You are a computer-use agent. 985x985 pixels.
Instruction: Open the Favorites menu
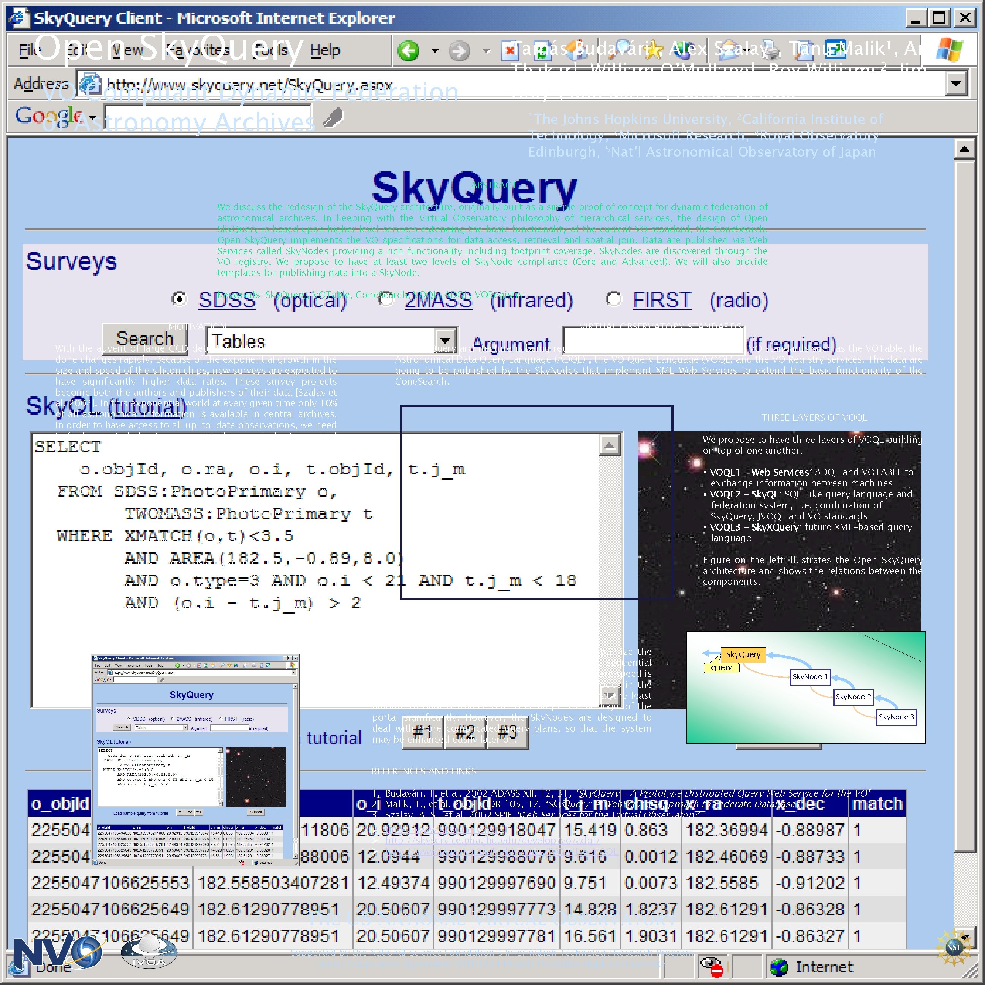click(x=197, y=50)
